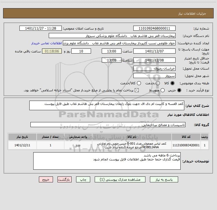217x210 pixels.
Task: Click the days remaining field showing 10
Action: pos(81,51)
